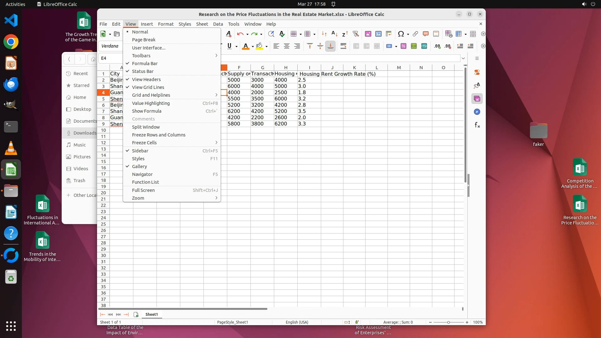Click the Sheet1 sheet tab
This screenshot has height=338, width=601.
click(152, 314)
